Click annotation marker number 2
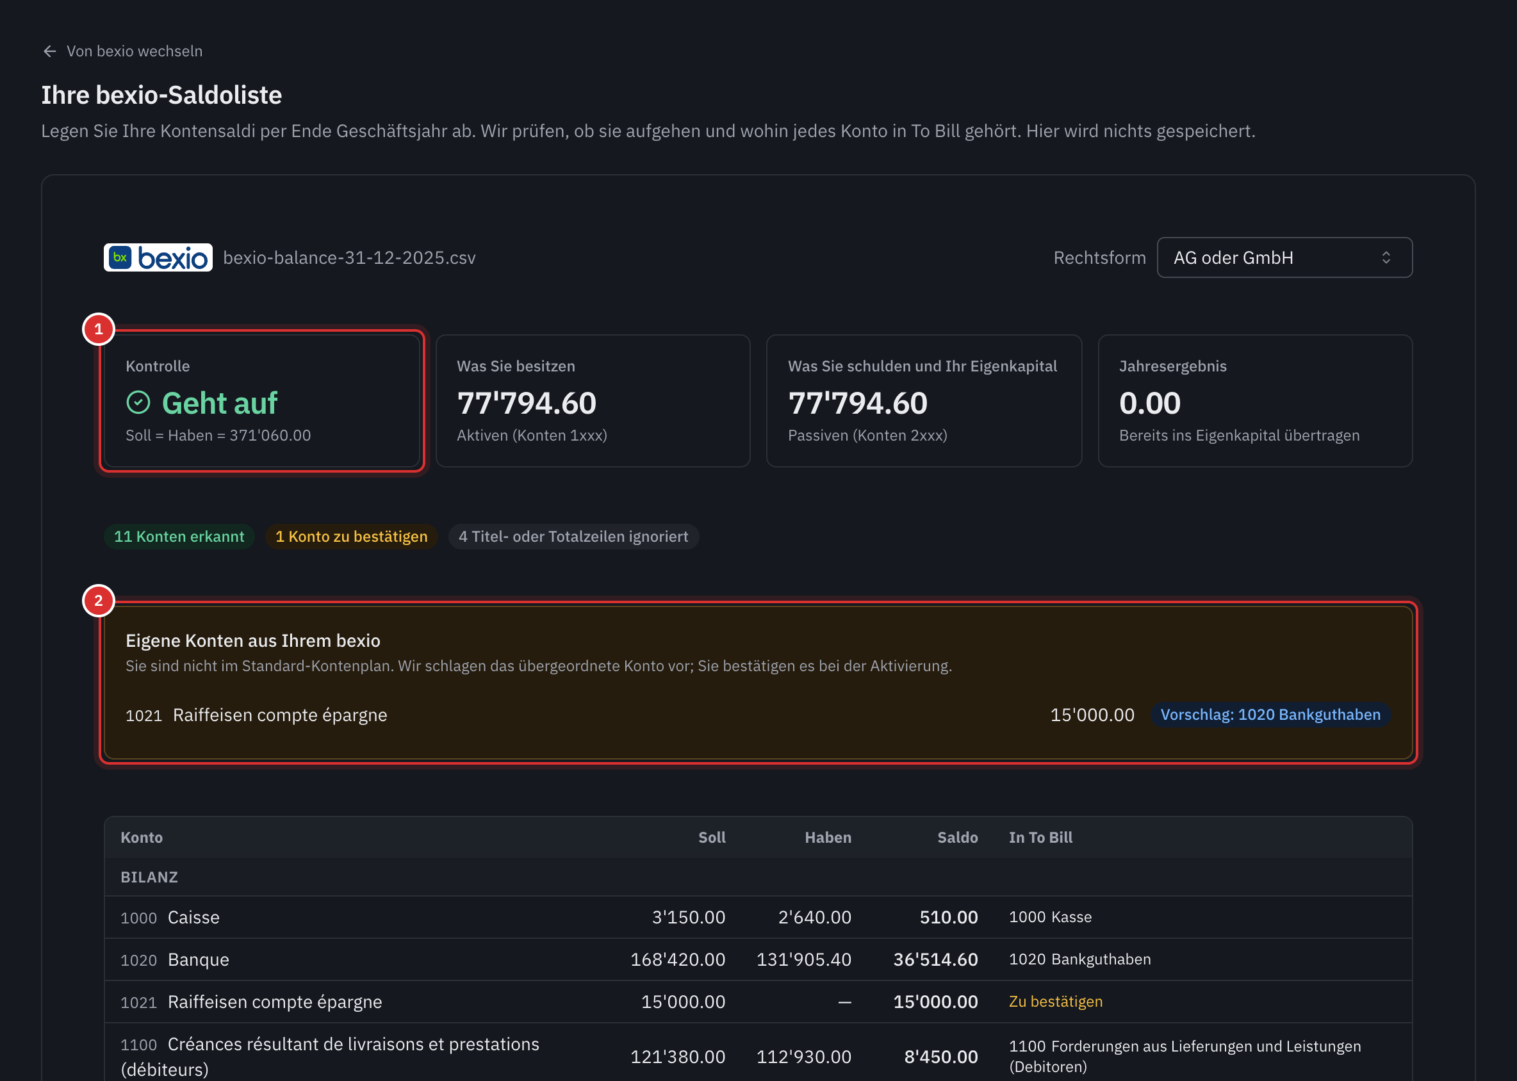Screen dimensions: 1517x1081 [x=99, y=601]
